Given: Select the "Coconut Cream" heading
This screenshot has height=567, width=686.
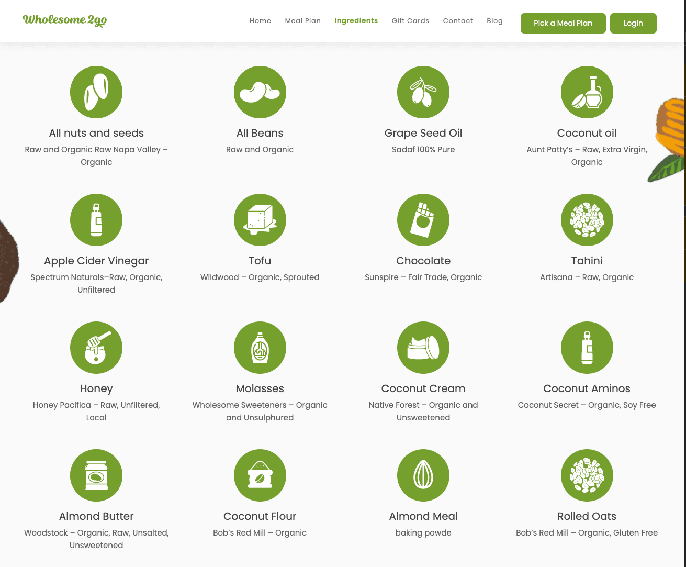Looking at the screenshot, I should [423, 388].
